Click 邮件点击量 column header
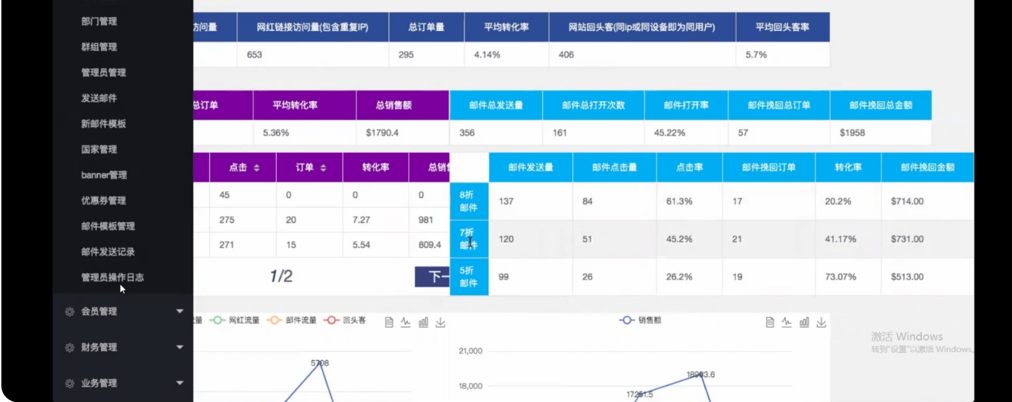 614,167
